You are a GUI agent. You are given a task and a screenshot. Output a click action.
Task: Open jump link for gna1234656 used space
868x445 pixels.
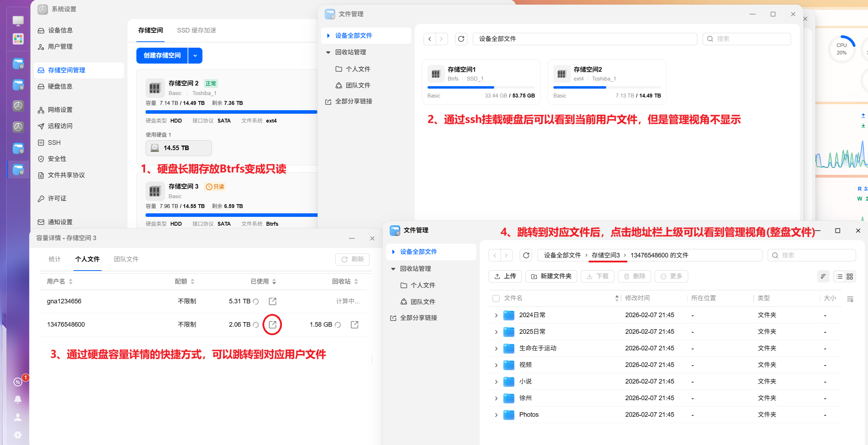pos(272,301)
